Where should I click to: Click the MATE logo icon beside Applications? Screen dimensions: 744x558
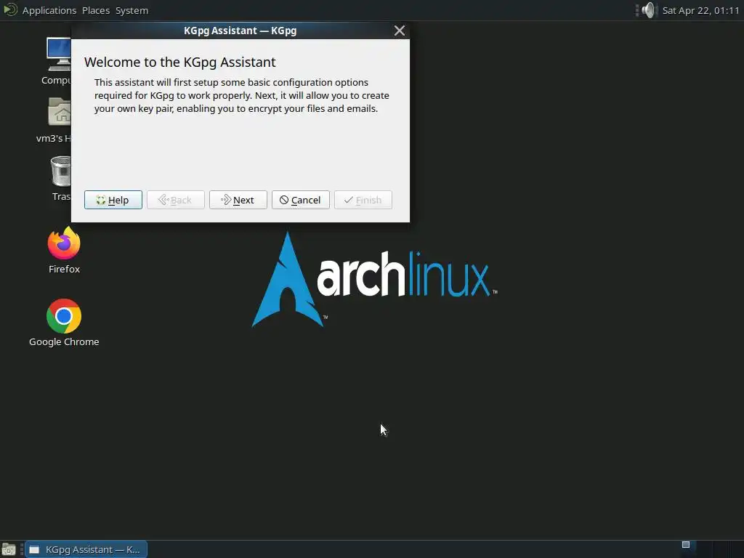tap(10, 10)
